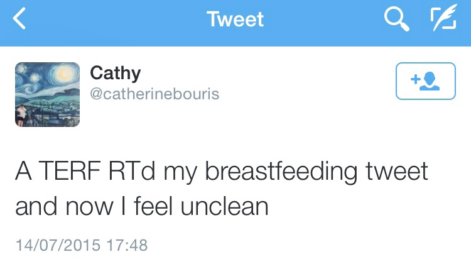Tap the time 17:48 in the timestamp

pyautogui.click(x=126, y=244)
